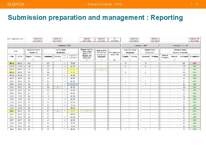Click the red-highlighted 100% cell
This screenshot has height=155, width=206.
195,63
